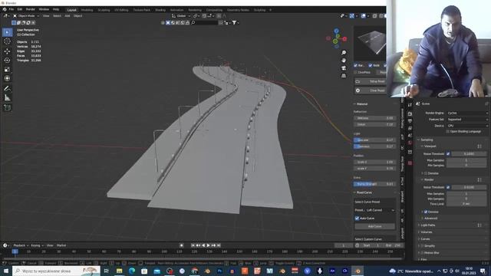Open the File menu
The image size is (491, 276).
point(12,9)
